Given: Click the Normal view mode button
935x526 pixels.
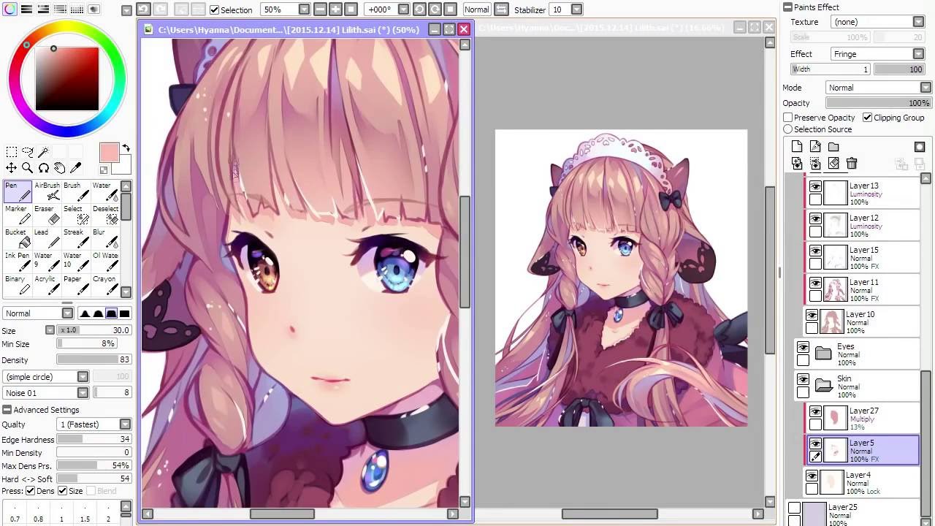Looking at the screenshot, I should pos(476,9).
